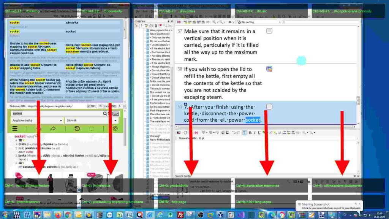Viewport: 389px width, 219px height.
Task: Select 'Warning!' row in crossView list
Action: pos(155,136)
